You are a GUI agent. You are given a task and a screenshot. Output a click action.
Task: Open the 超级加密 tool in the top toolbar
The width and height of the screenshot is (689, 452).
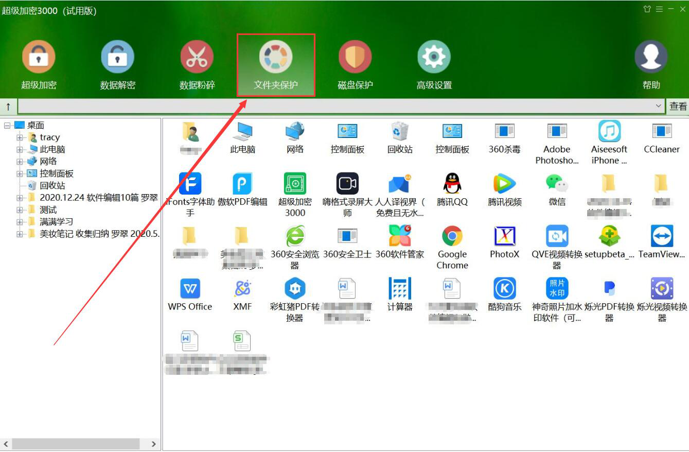[x=39, y=65]
